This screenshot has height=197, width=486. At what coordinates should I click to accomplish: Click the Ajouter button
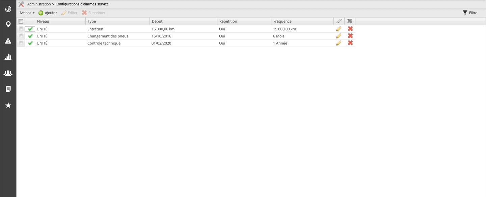[x=48, y=13]
